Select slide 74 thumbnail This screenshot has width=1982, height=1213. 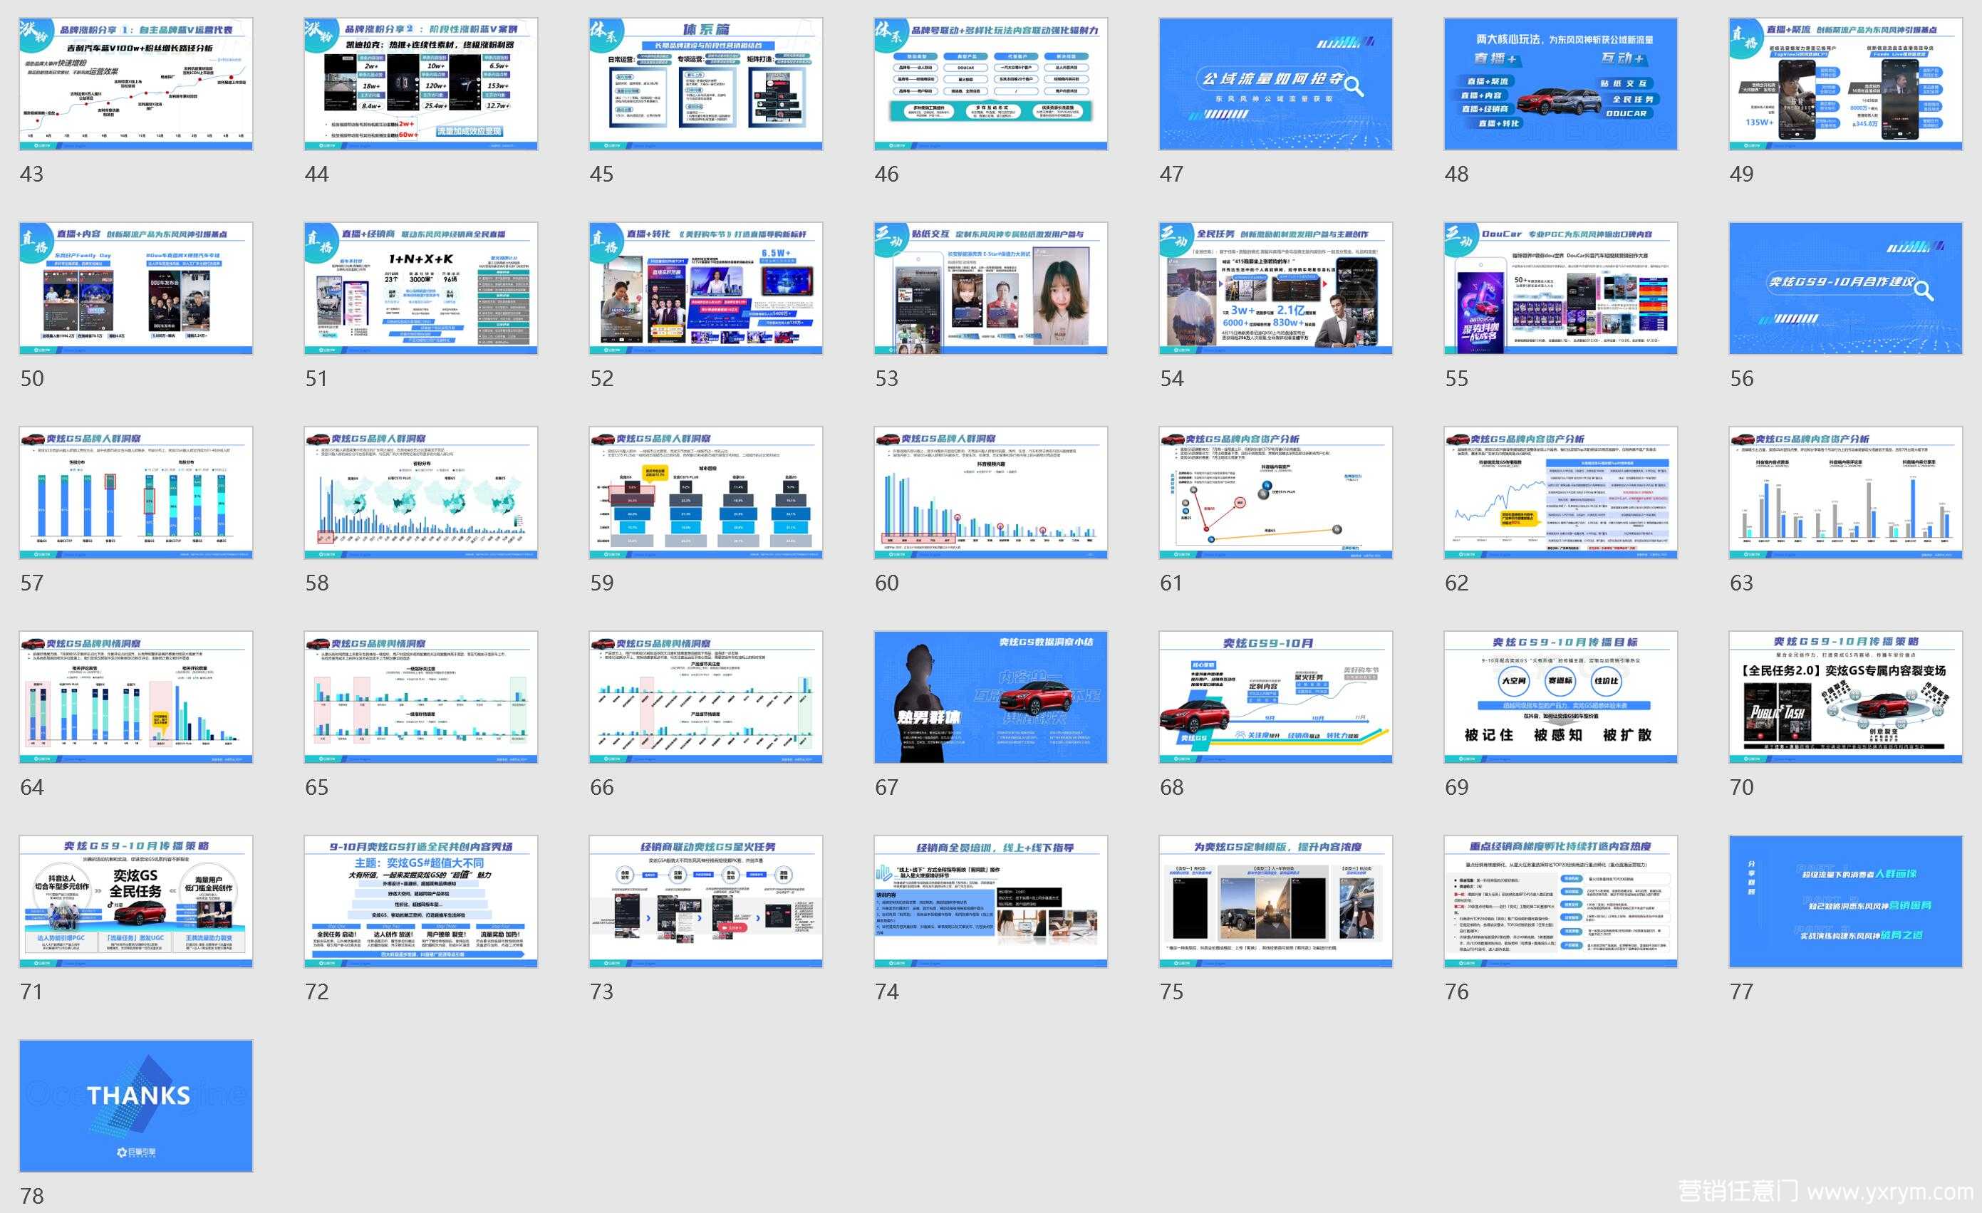[991, 901]
